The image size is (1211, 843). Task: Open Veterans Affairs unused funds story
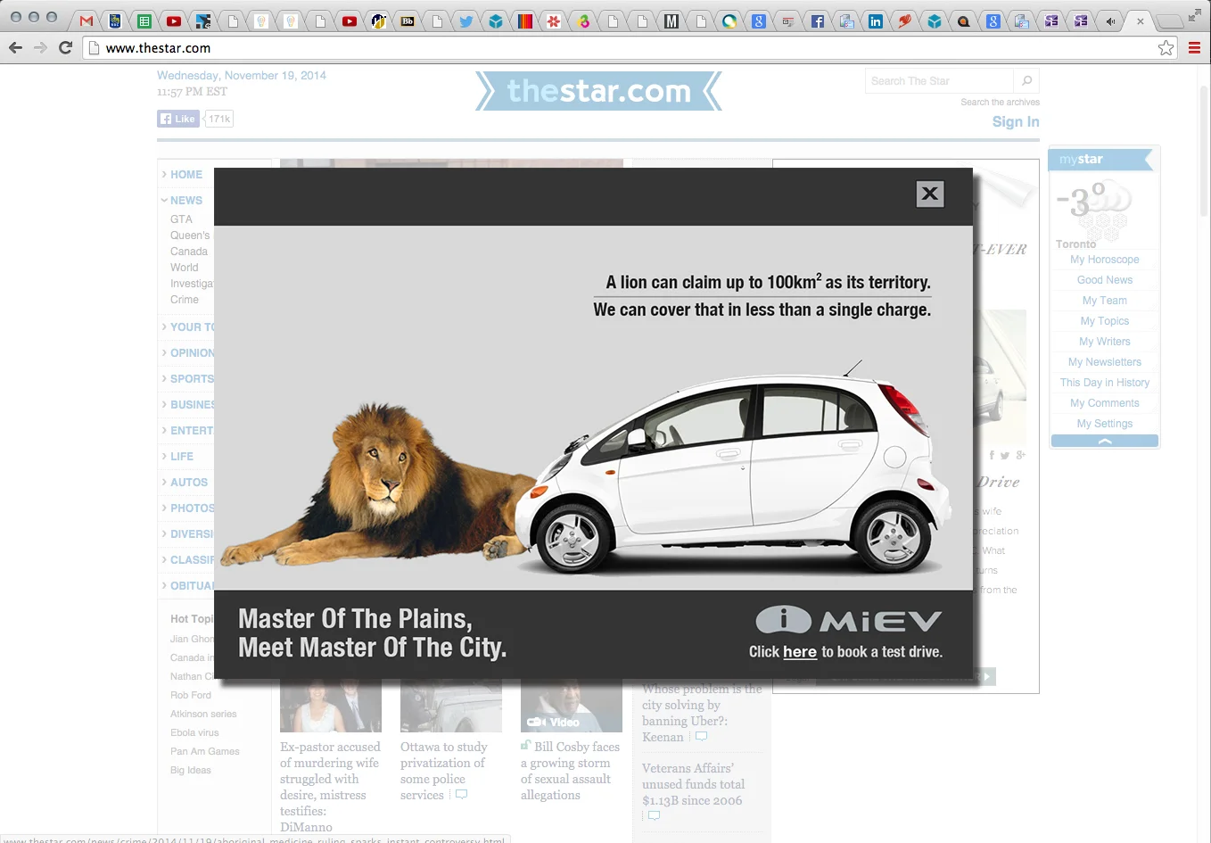(694, 784)
